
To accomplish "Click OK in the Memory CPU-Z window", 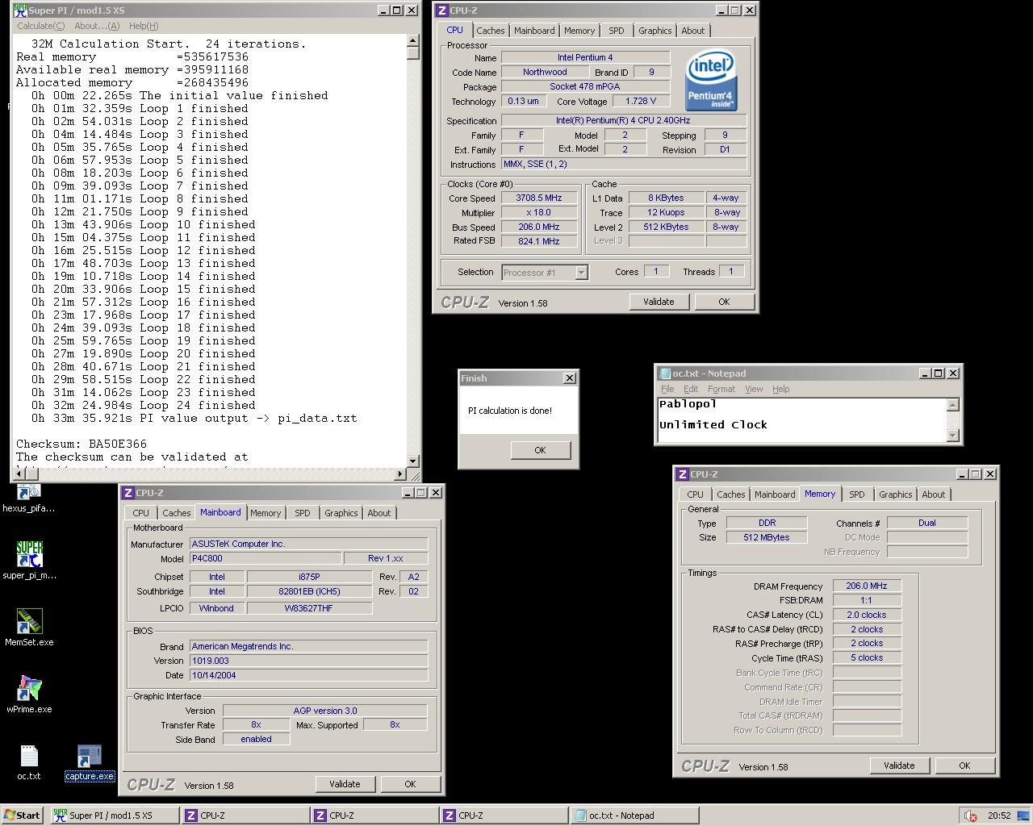I will tap(964, 766).
